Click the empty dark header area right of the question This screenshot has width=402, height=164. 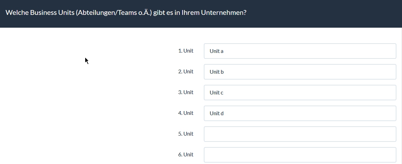click(323, 13)
